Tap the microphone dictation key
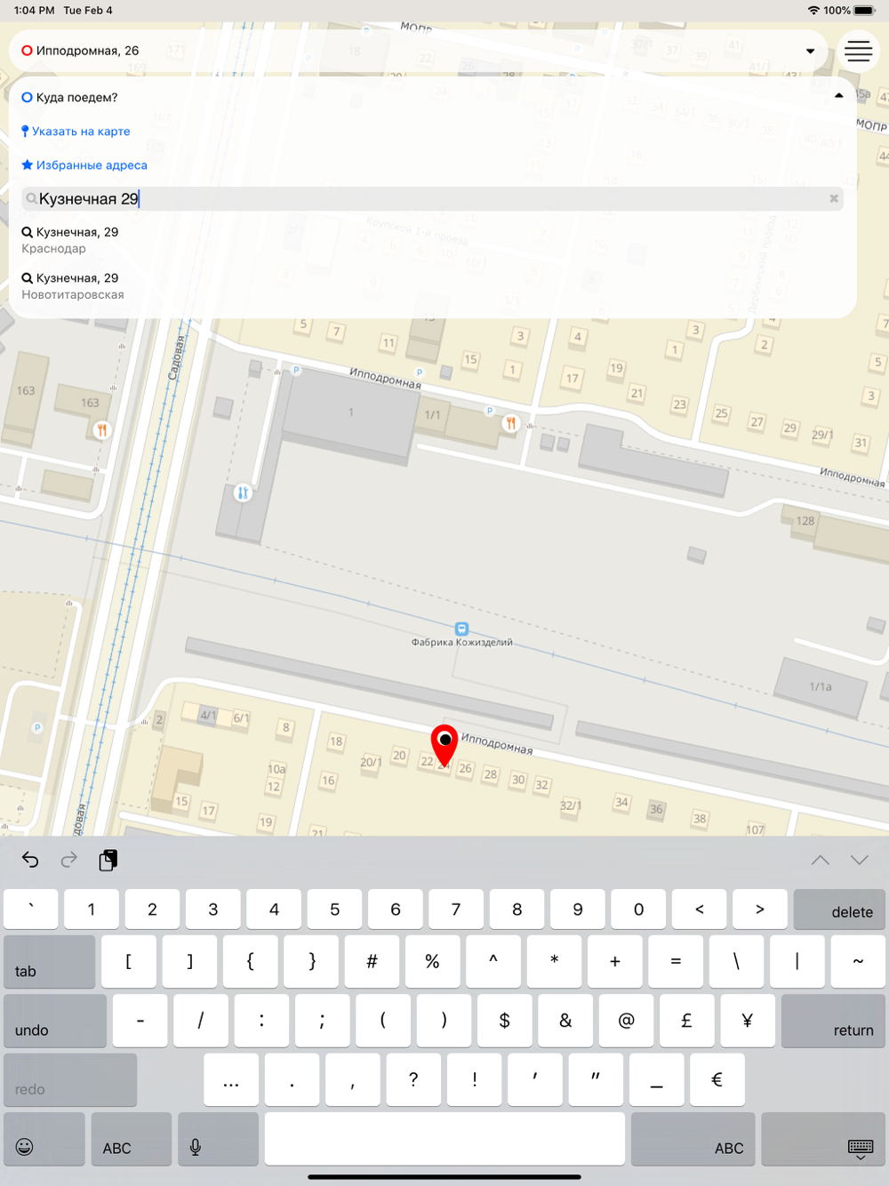Image resolution: width=889 pixels, height=1186 pixels. point(218,1139)
